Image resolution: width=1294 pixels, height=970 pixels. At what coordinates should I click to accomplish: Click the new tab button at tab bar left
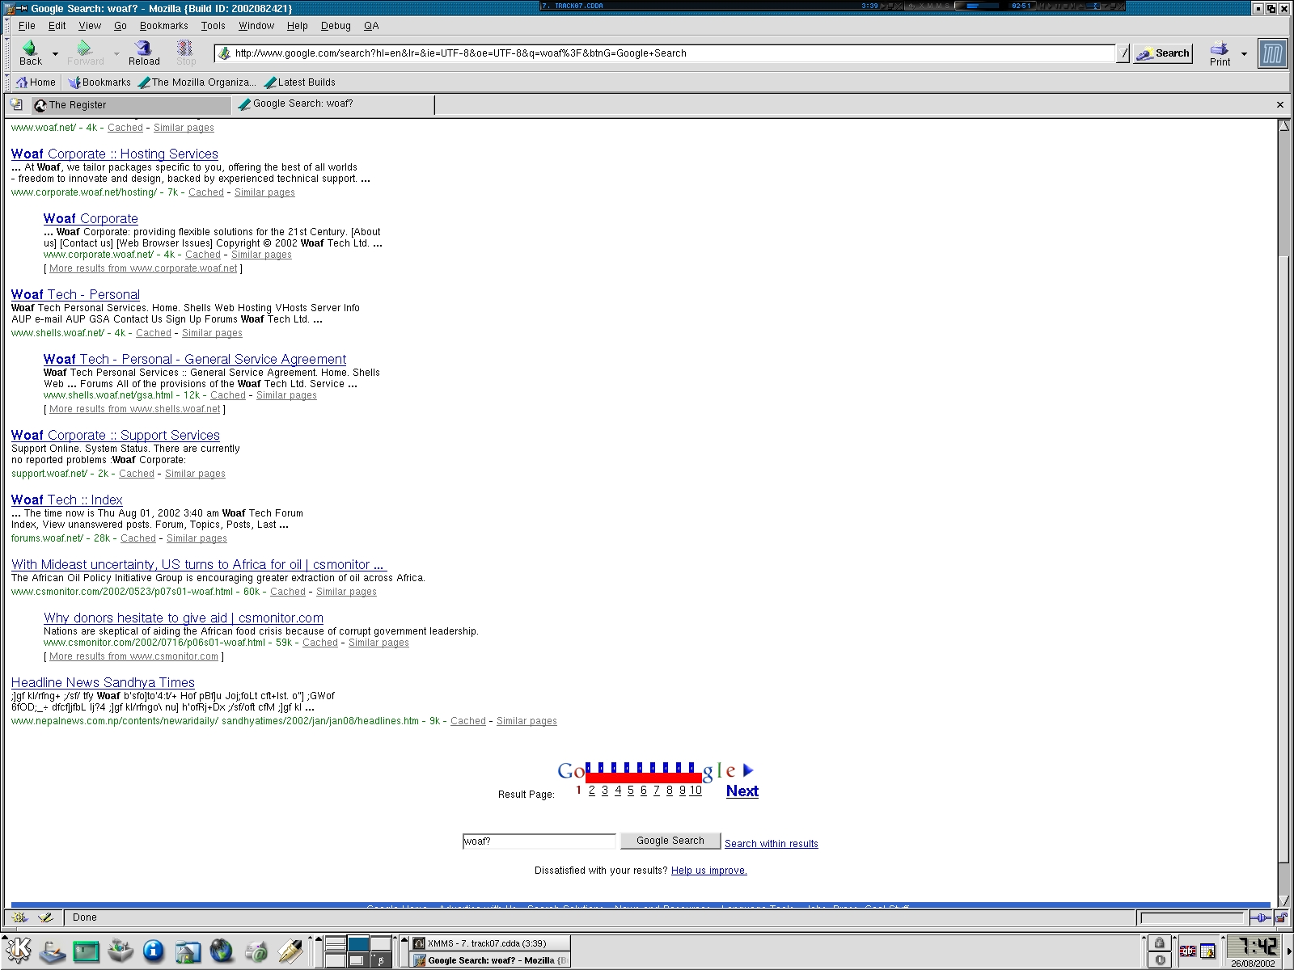pos(16,104)
